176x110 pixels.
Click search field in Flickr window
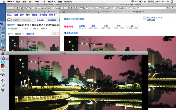click(172, 8)
